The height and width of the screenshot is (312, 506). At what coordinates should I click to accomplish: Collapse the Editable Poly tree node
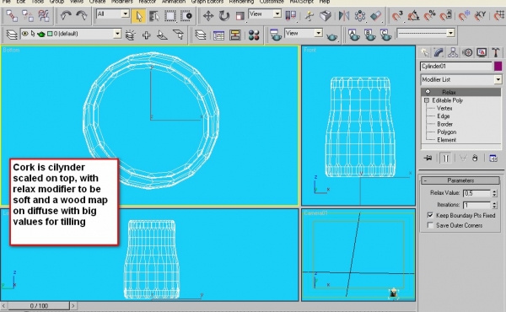coord(427,100)
